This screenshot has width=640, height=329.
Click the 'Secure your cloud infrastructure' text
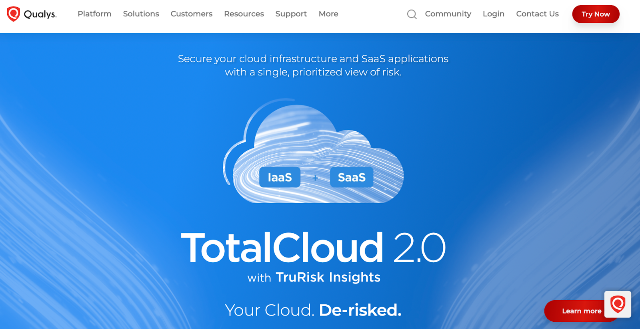[313, 65]
